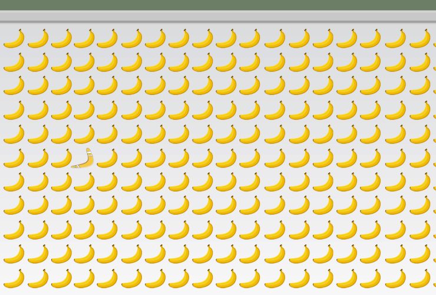Click the banana two places right of the boomerang

[x=131, y=158]
